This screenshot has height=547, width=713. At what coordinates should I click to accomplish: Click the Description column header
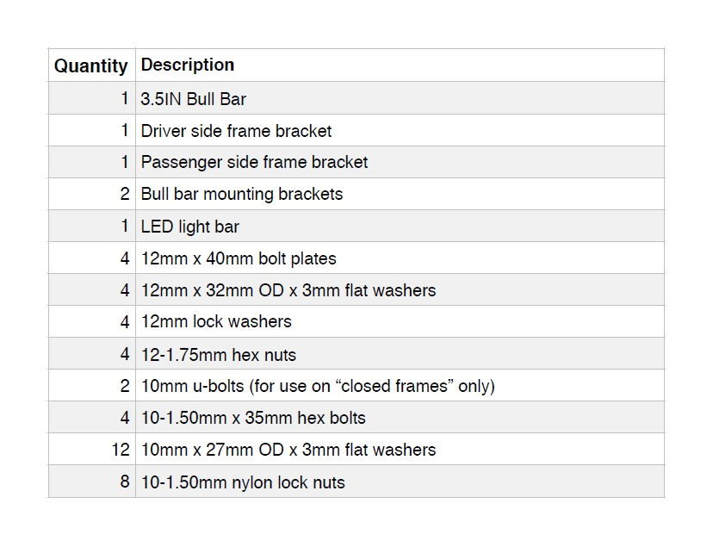pos(187,65)
